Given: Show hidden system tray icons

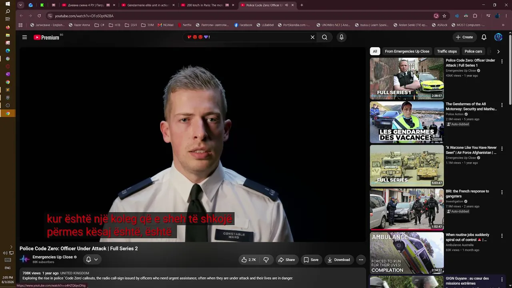Looking at the screenshot, I should pos(11,247).
